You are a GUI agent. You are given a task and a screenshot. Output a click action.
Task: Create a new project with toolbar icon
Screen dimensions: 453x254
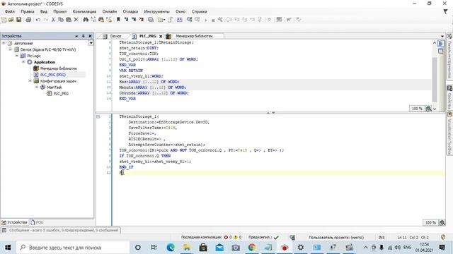(4, 20)
